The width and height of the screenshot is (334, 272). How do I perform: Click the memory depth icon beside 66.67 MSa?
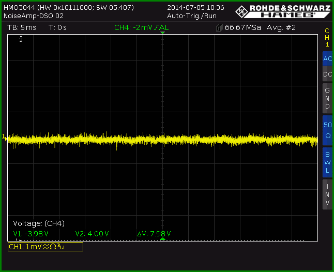[x=219, y=28]
